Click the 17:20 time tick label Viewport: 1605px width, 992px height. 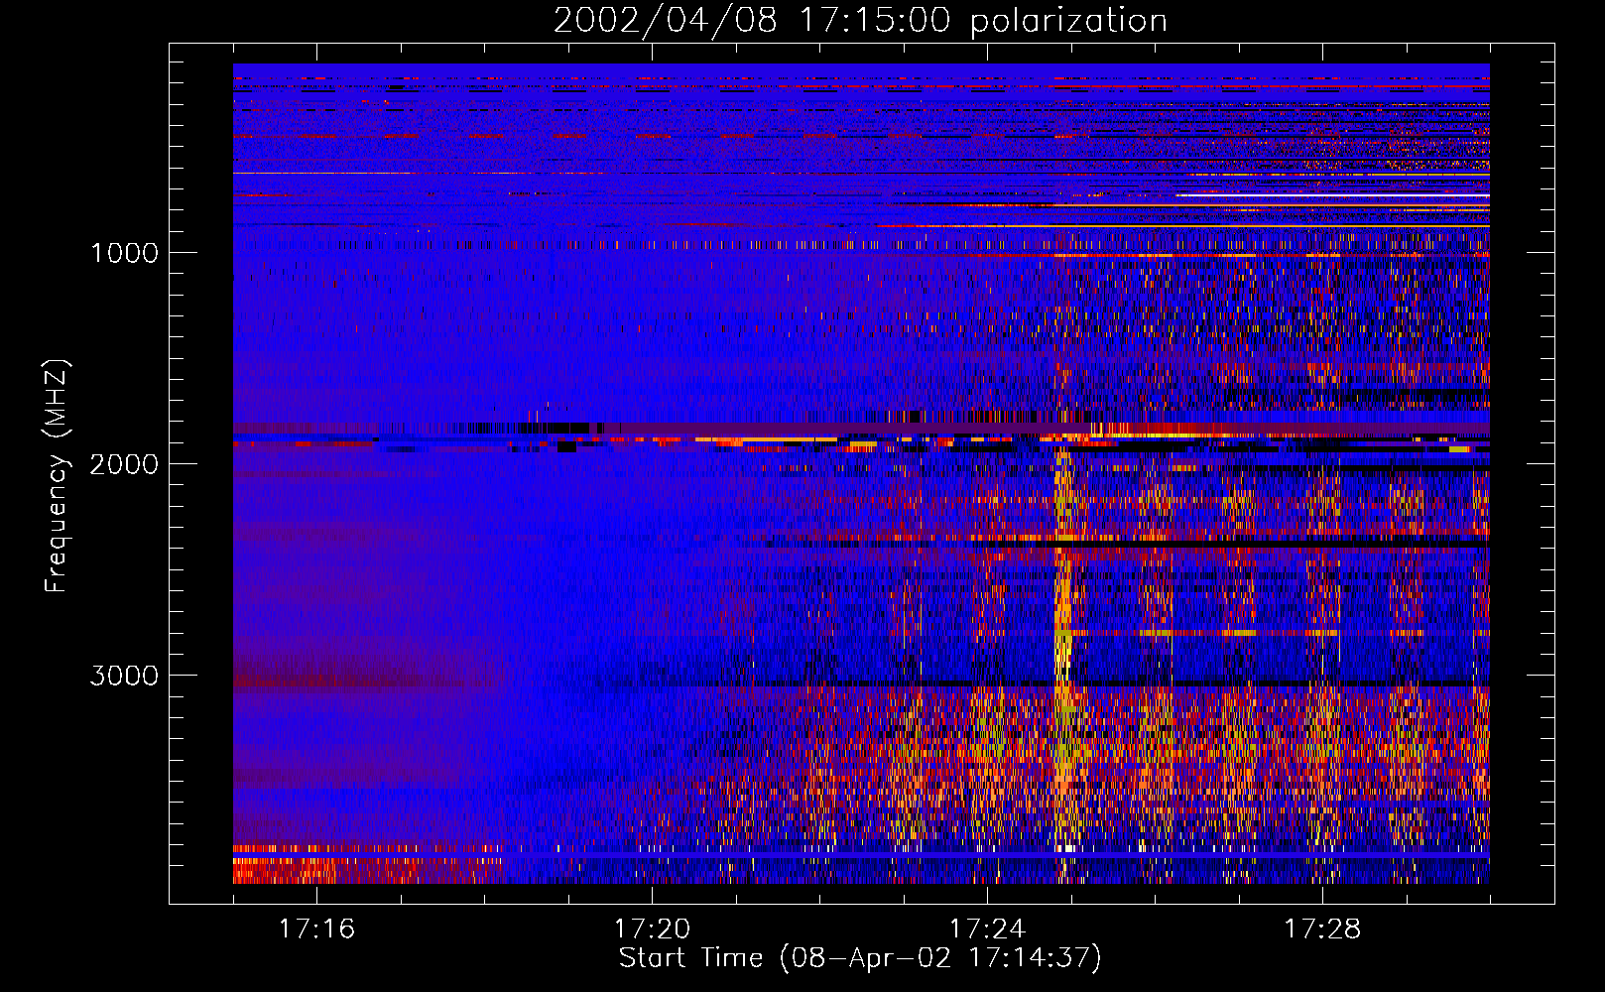652,929
